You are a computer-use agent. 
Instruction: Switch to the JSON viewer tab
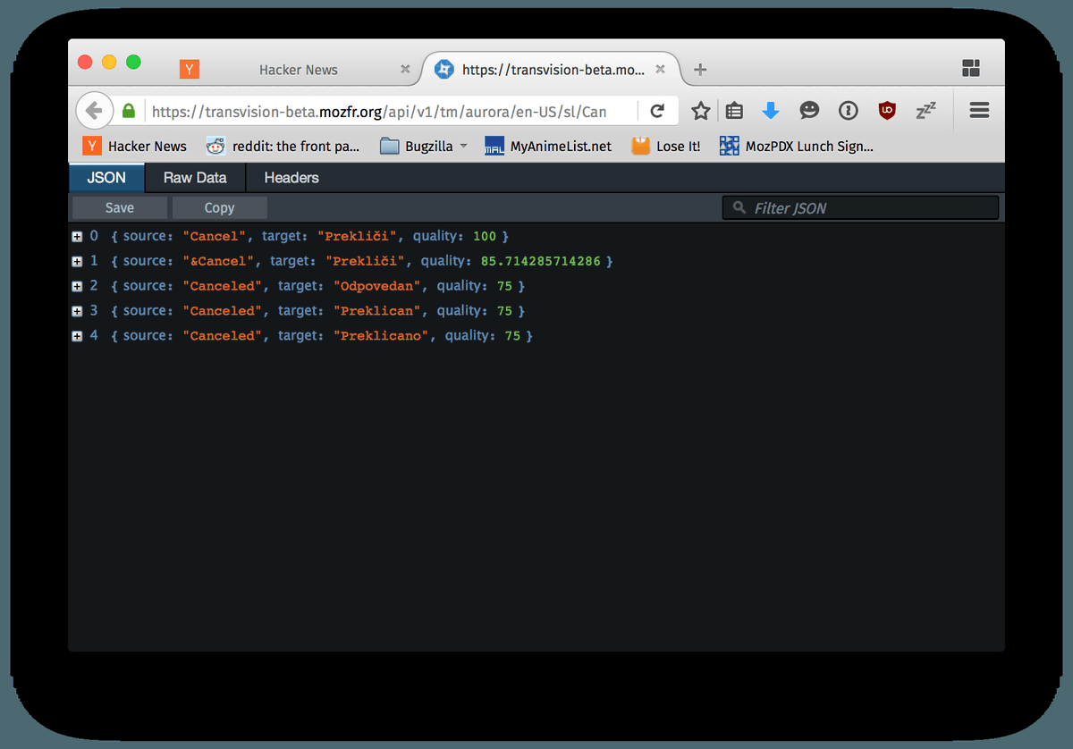(x=106, y=178)
